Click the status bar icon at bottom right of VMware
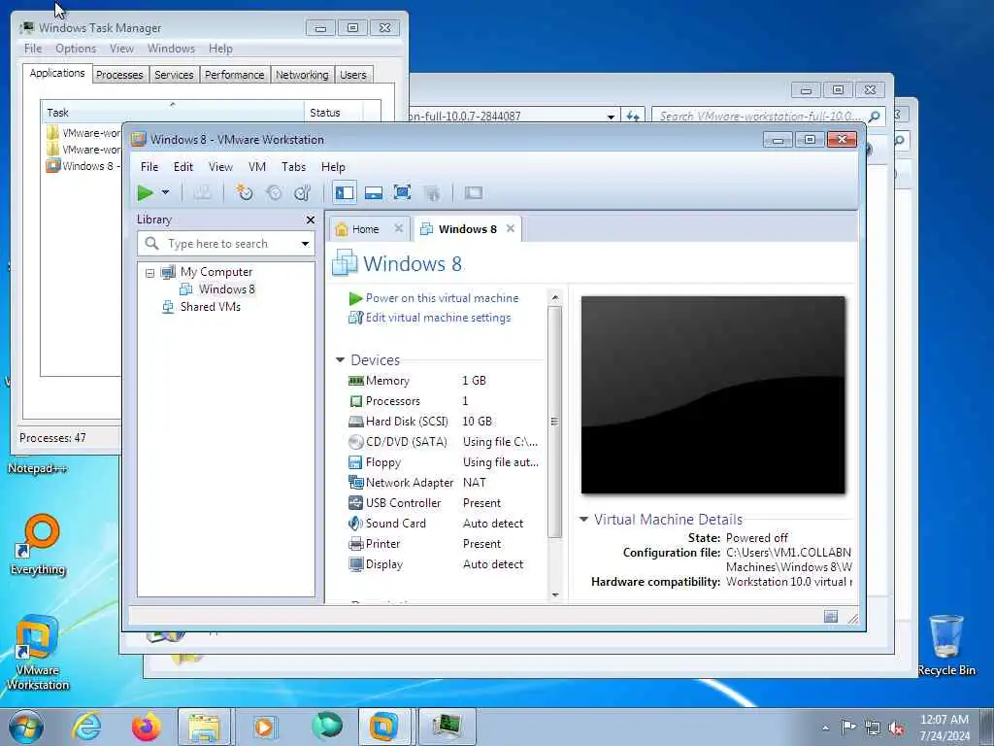 click(831, 617)
